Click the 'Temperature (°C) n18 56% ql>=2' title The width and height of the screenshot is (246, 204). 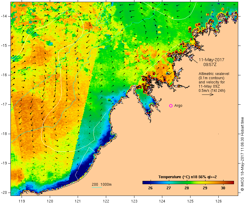tap(187, 177)
